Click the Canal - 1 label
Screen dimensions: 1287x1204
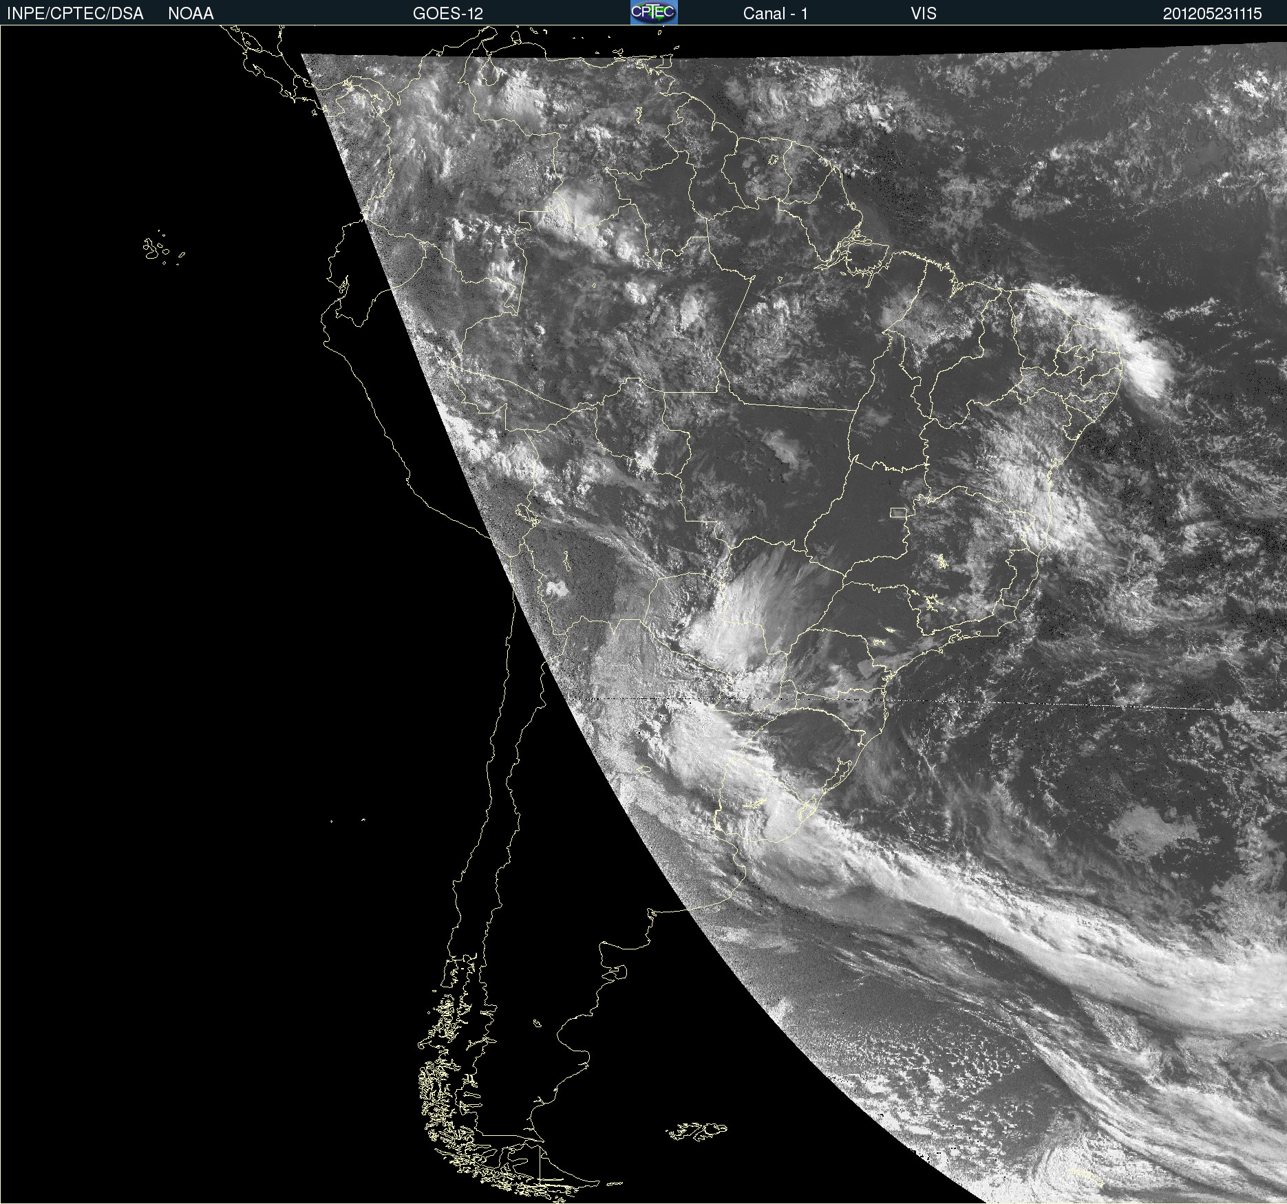776,14
